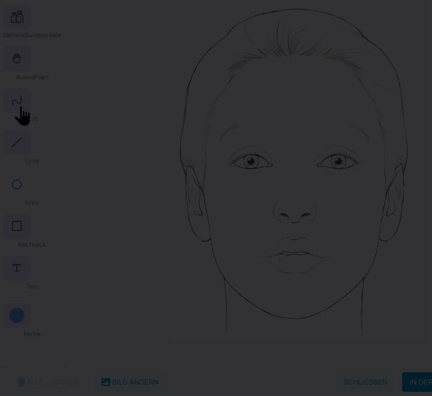Select the Linie tool
Screen dimensions: 432x396
point(17,142)
